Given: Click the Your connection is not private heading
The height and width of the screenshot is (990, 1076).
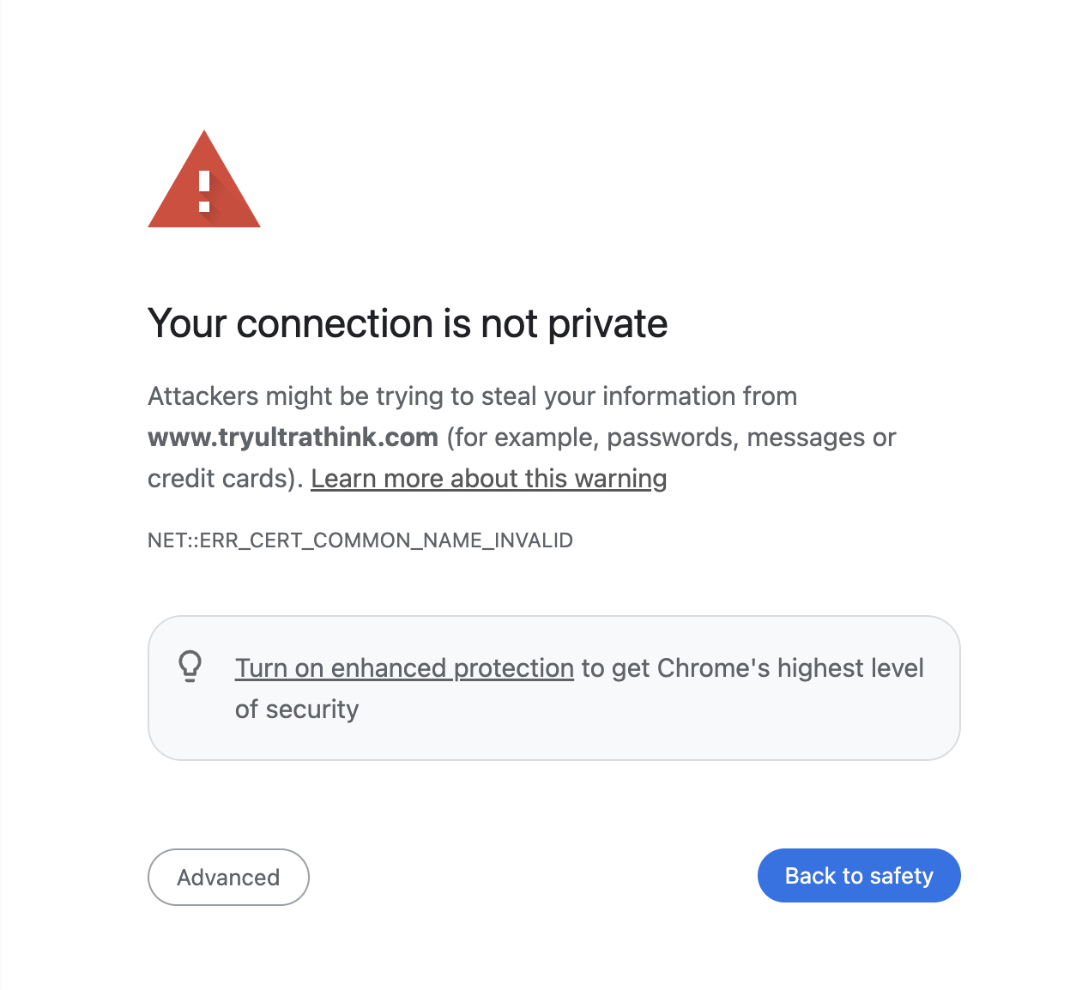Looking at the screenshot, I should pyautogui.click(x=408, y=324).
